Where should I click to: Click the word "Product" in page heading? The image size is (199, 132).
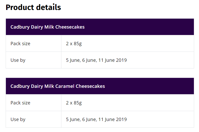20,7
